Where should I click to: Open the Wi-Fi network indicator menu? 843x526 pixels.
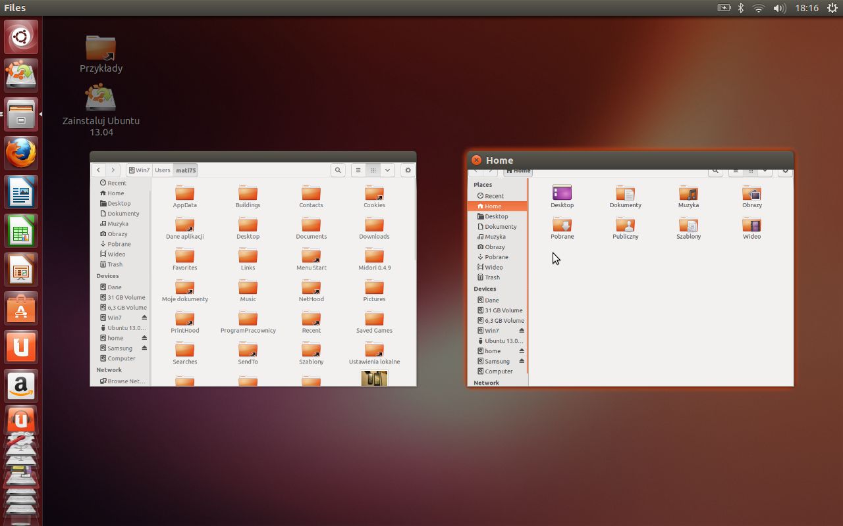coord(759,8)
